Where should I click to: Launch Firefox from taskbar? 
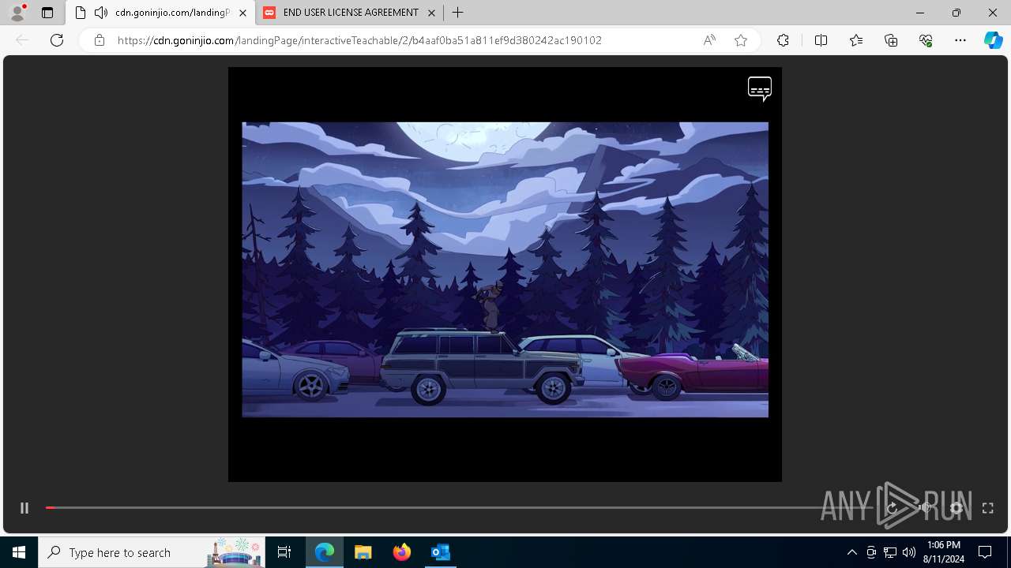click(x=402, y=552)
